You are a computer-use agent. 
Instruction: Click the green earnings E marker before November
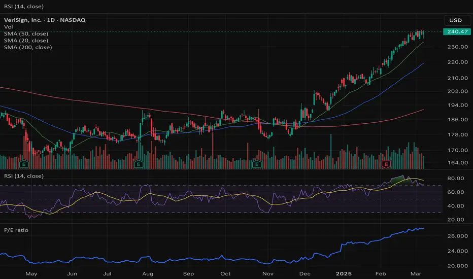click(x=257, y=164)
